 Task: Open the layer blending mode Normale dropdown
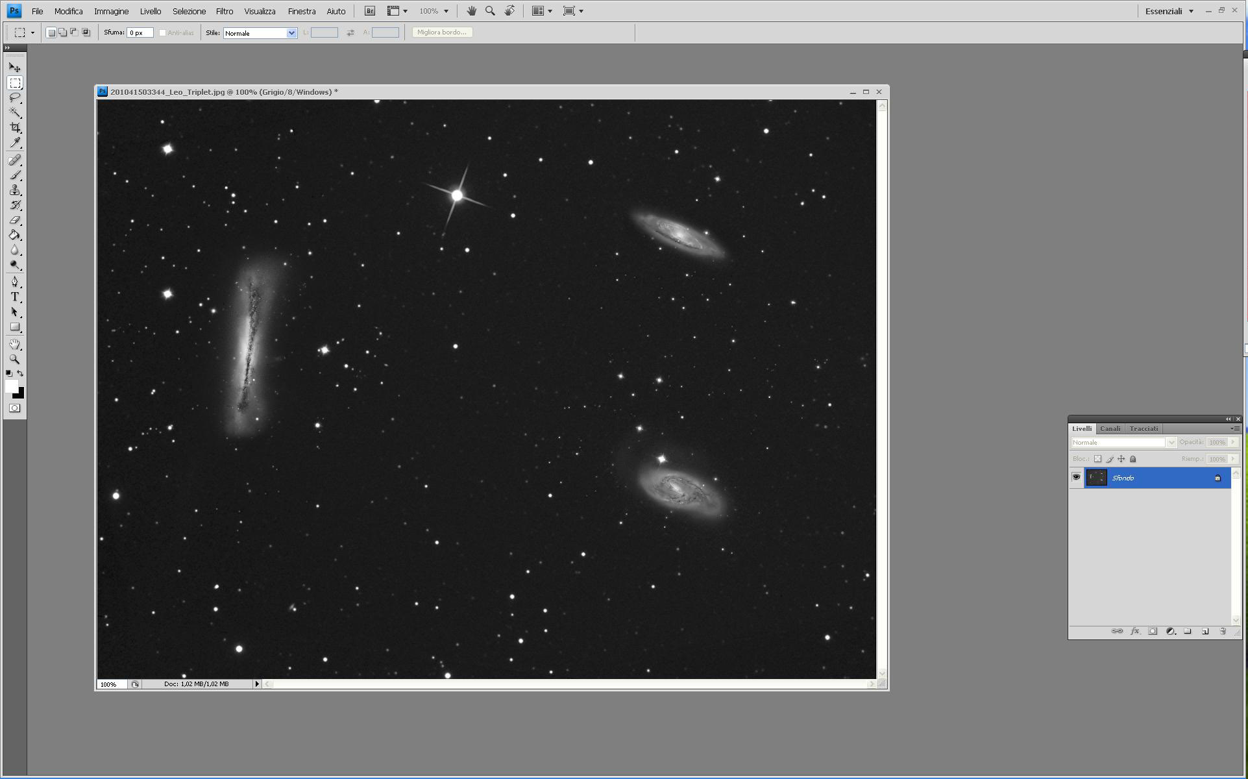pos(1123,443)
